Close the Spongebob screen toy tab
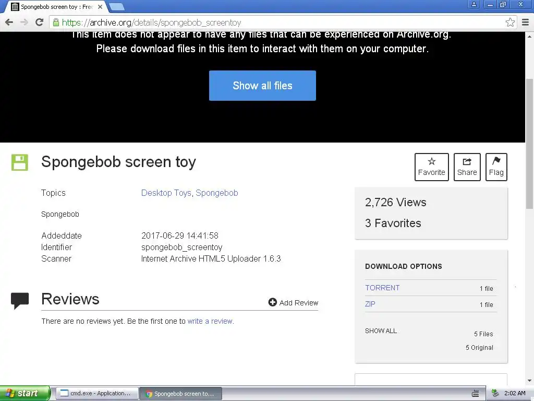 100,7
